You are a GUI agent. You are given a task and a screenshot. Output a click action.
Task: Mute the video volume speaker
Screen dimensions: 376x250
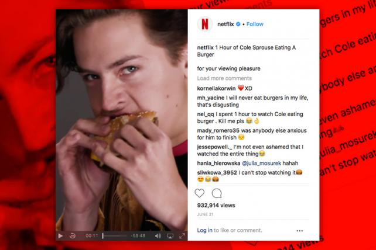pyautogui.click(x=158, y=236)
